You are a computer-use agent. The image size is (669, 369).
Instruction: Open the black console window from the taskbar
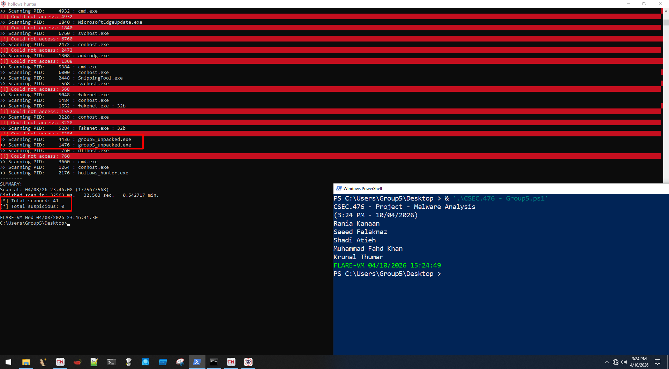(x=214, y=362)
